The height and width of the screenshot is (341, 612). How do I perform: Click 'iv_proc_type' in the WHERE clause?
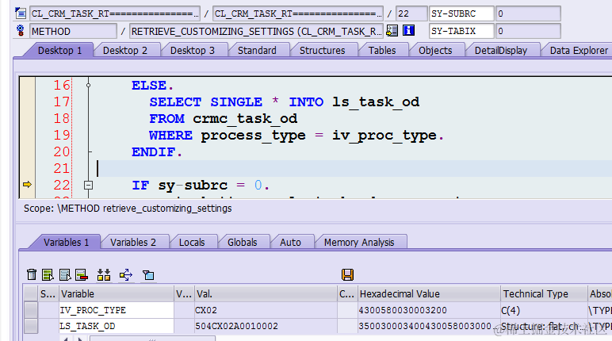384,136
